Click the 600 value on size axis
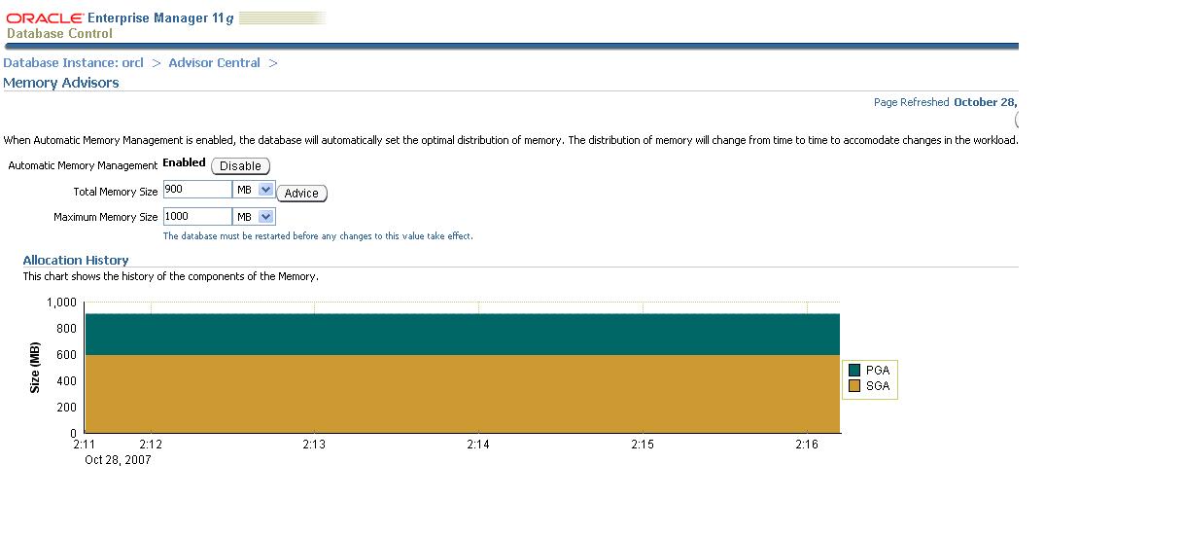 (x=67, y=355)
